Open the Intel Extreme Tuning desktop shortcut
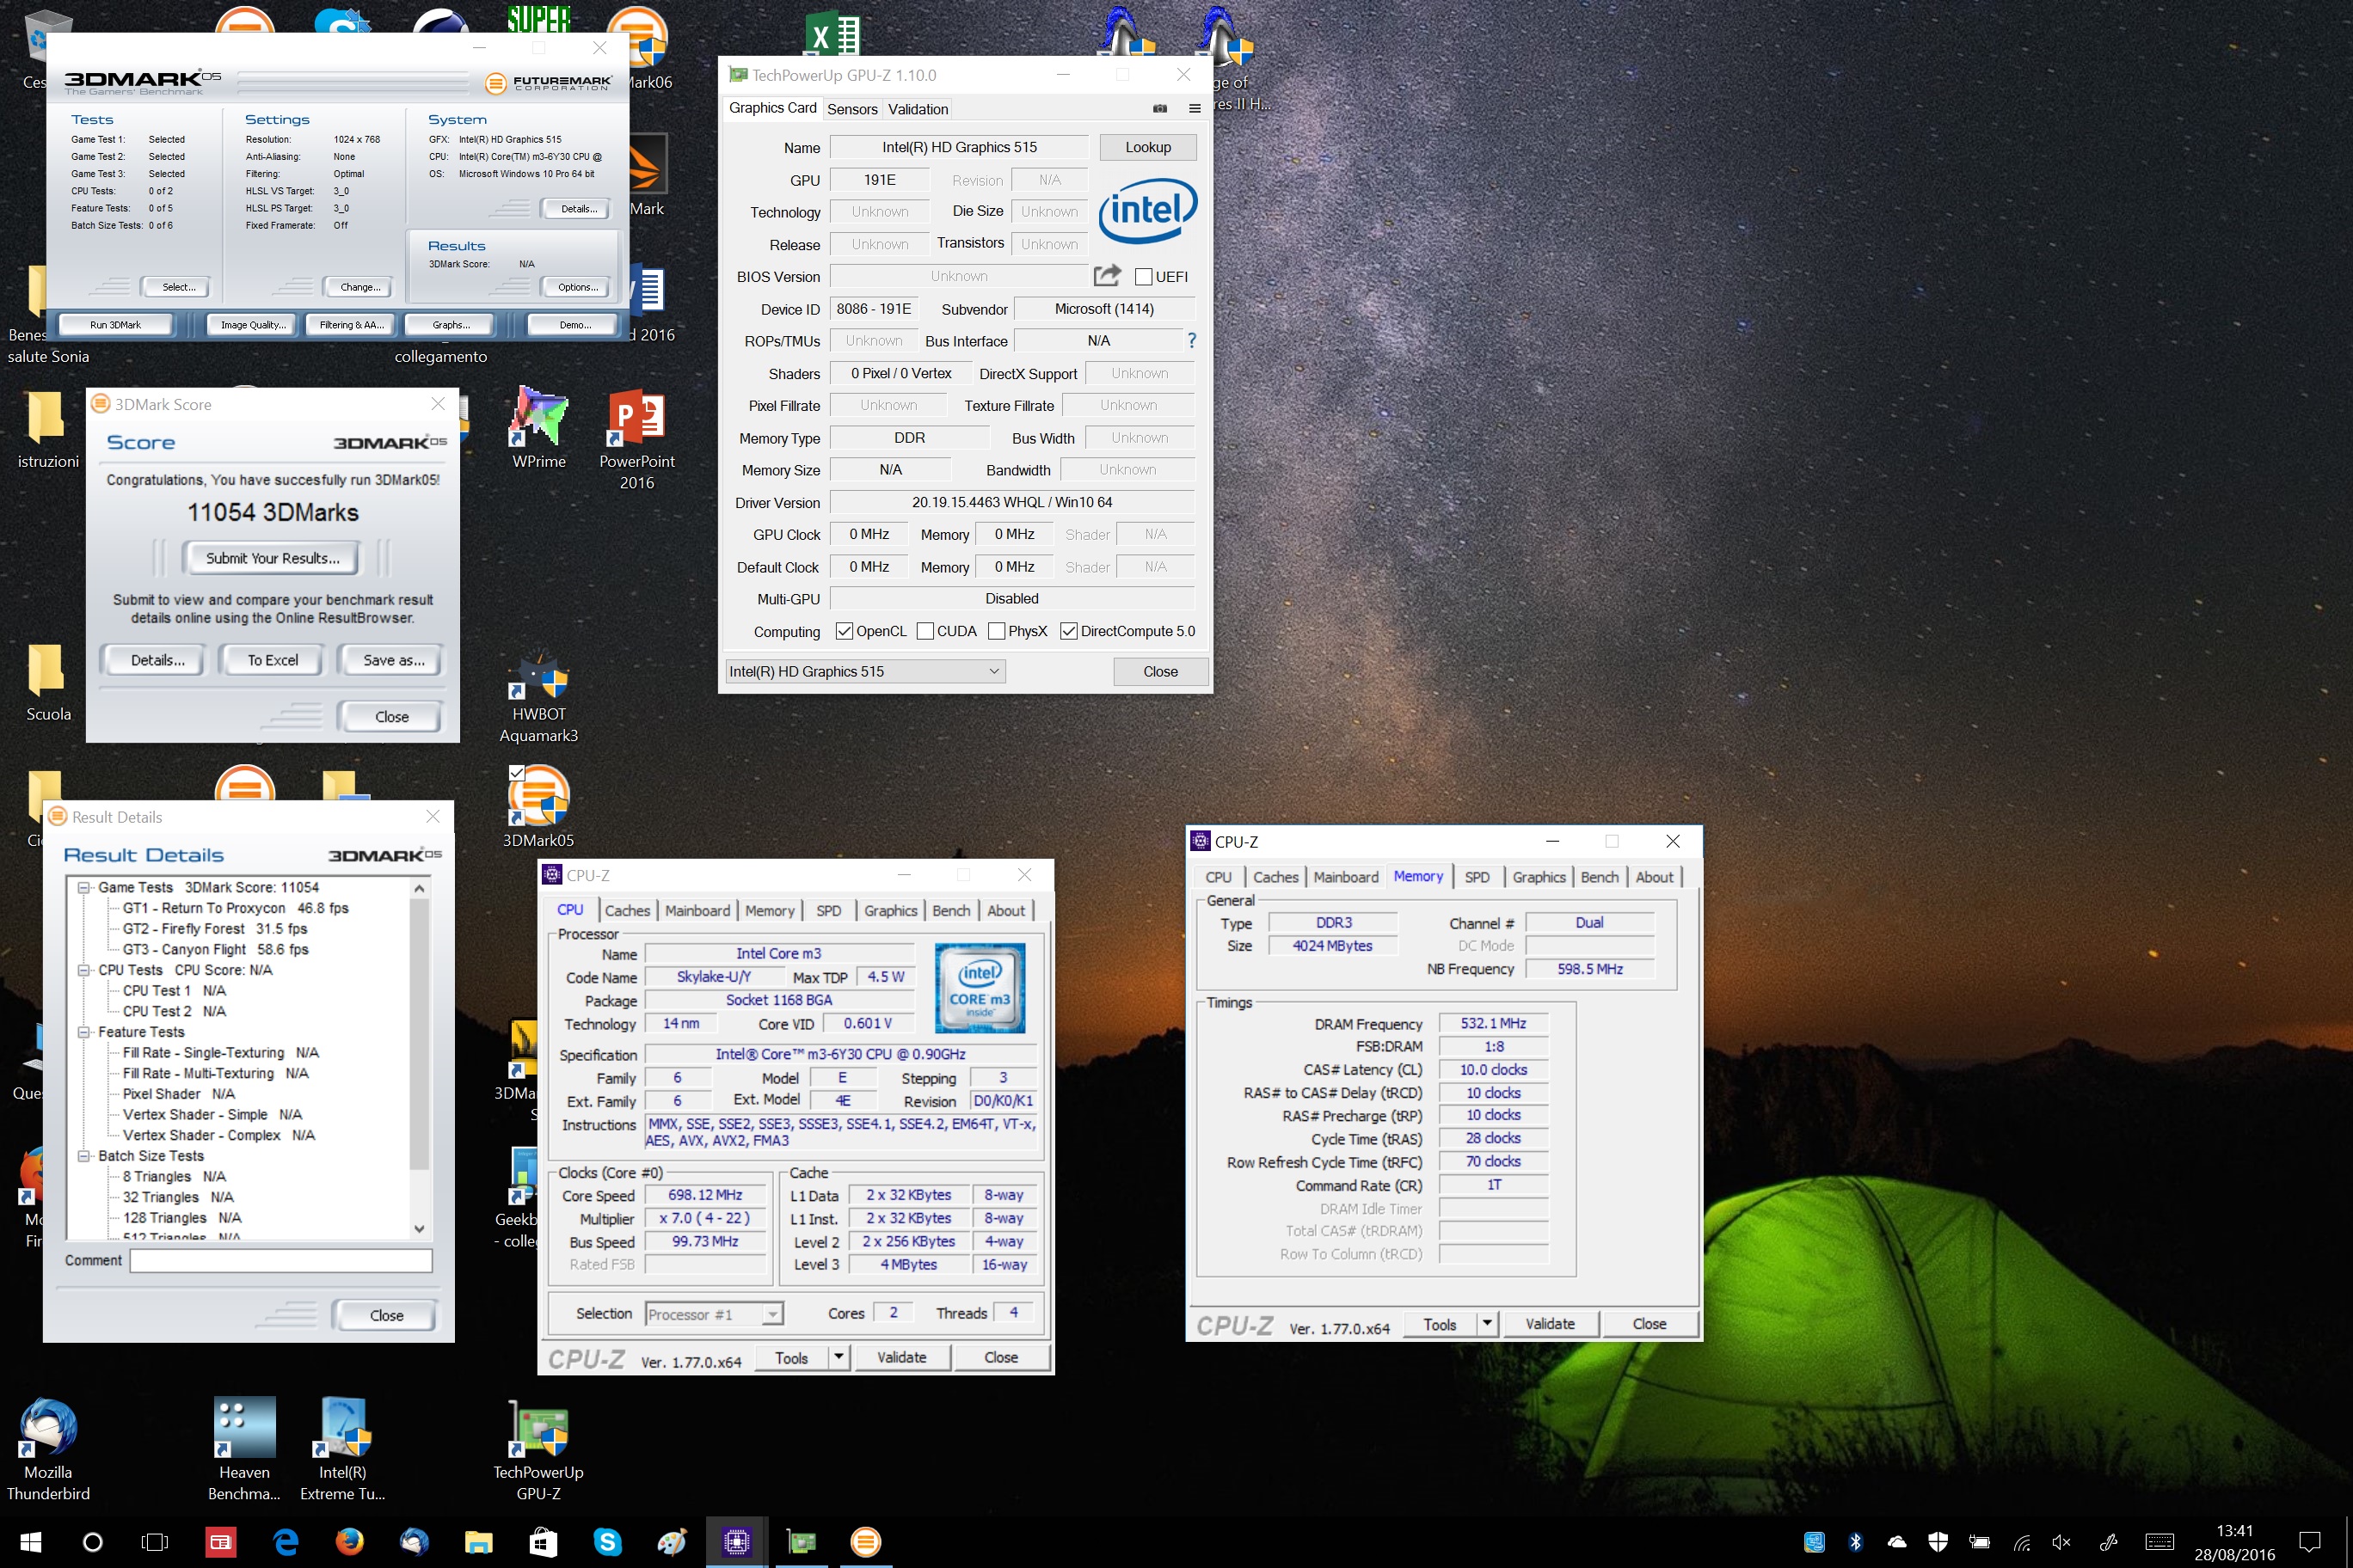This screenshot has height=1568, width=2353. point(342,1449)
